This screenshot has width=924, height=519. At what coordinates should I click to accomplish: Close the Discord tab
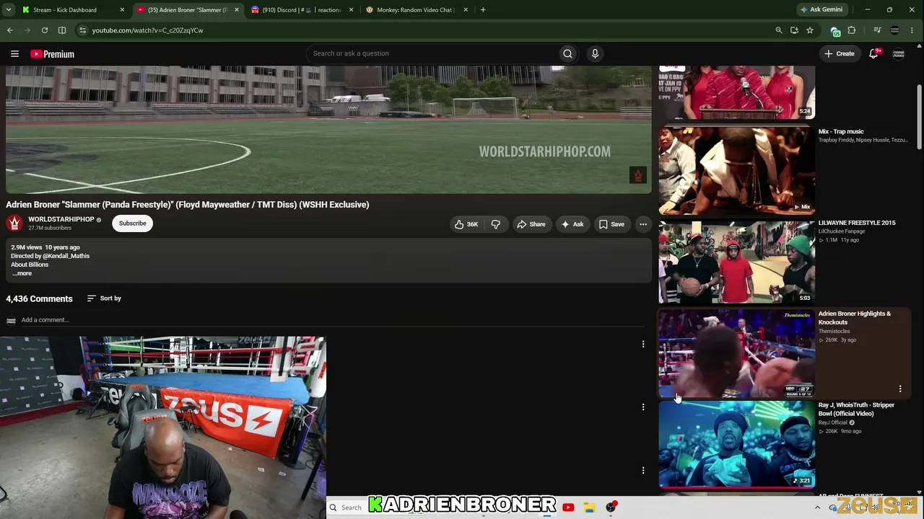[351, 10]
